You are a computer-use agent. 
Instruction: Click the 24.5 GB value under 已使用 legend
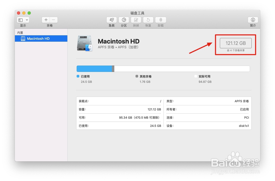tap(86, 82)
